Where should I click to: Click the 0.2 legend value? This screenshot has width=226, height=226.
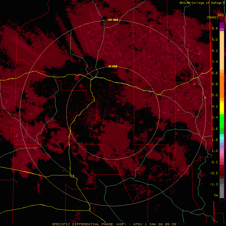(x=215, y=162)
